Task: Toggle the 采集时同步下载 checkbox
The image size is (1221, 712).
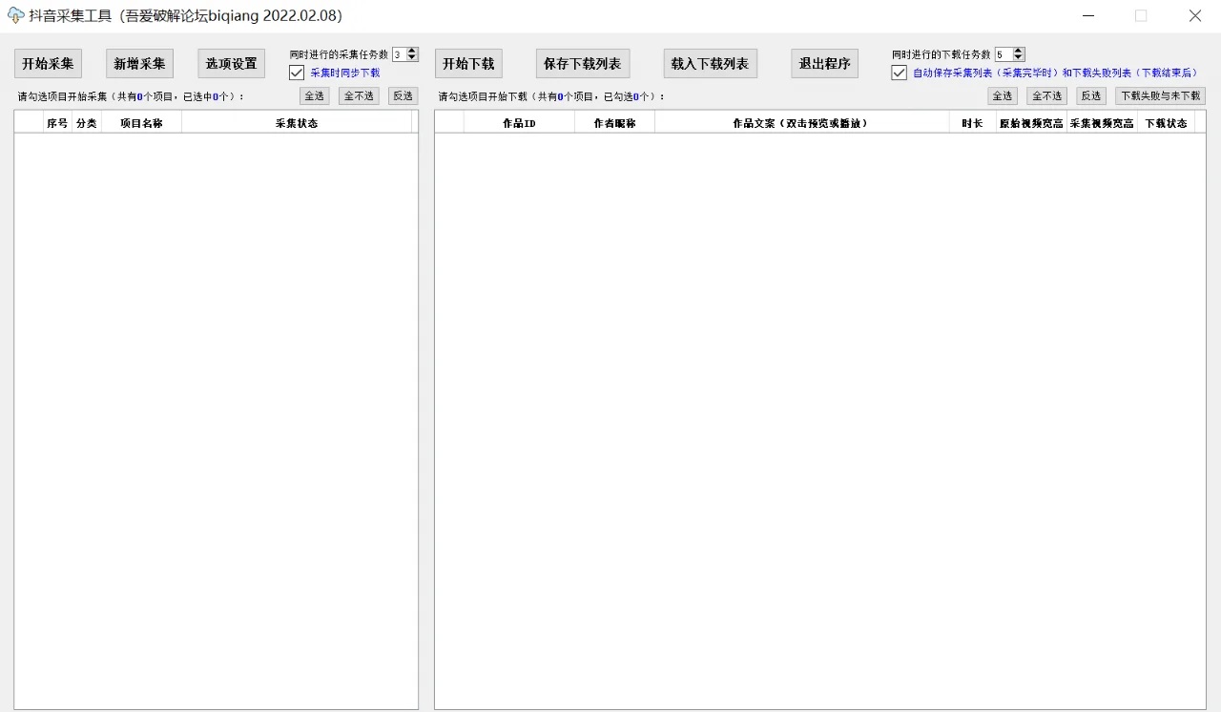Action: [297, 73]
